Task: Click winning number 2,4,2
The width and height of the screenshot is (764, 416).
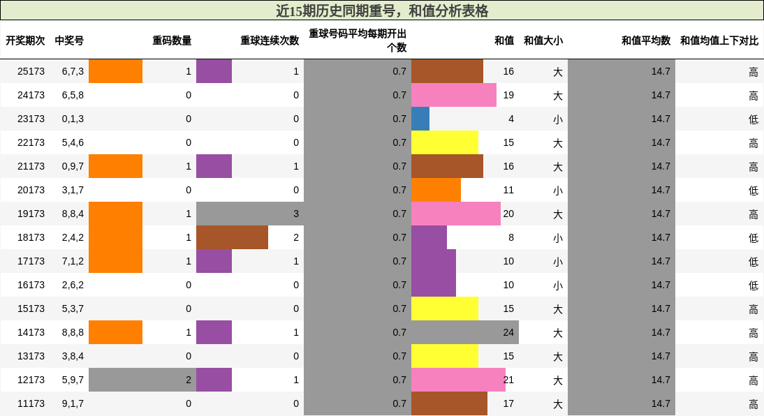Action: (x=73, y=237)
